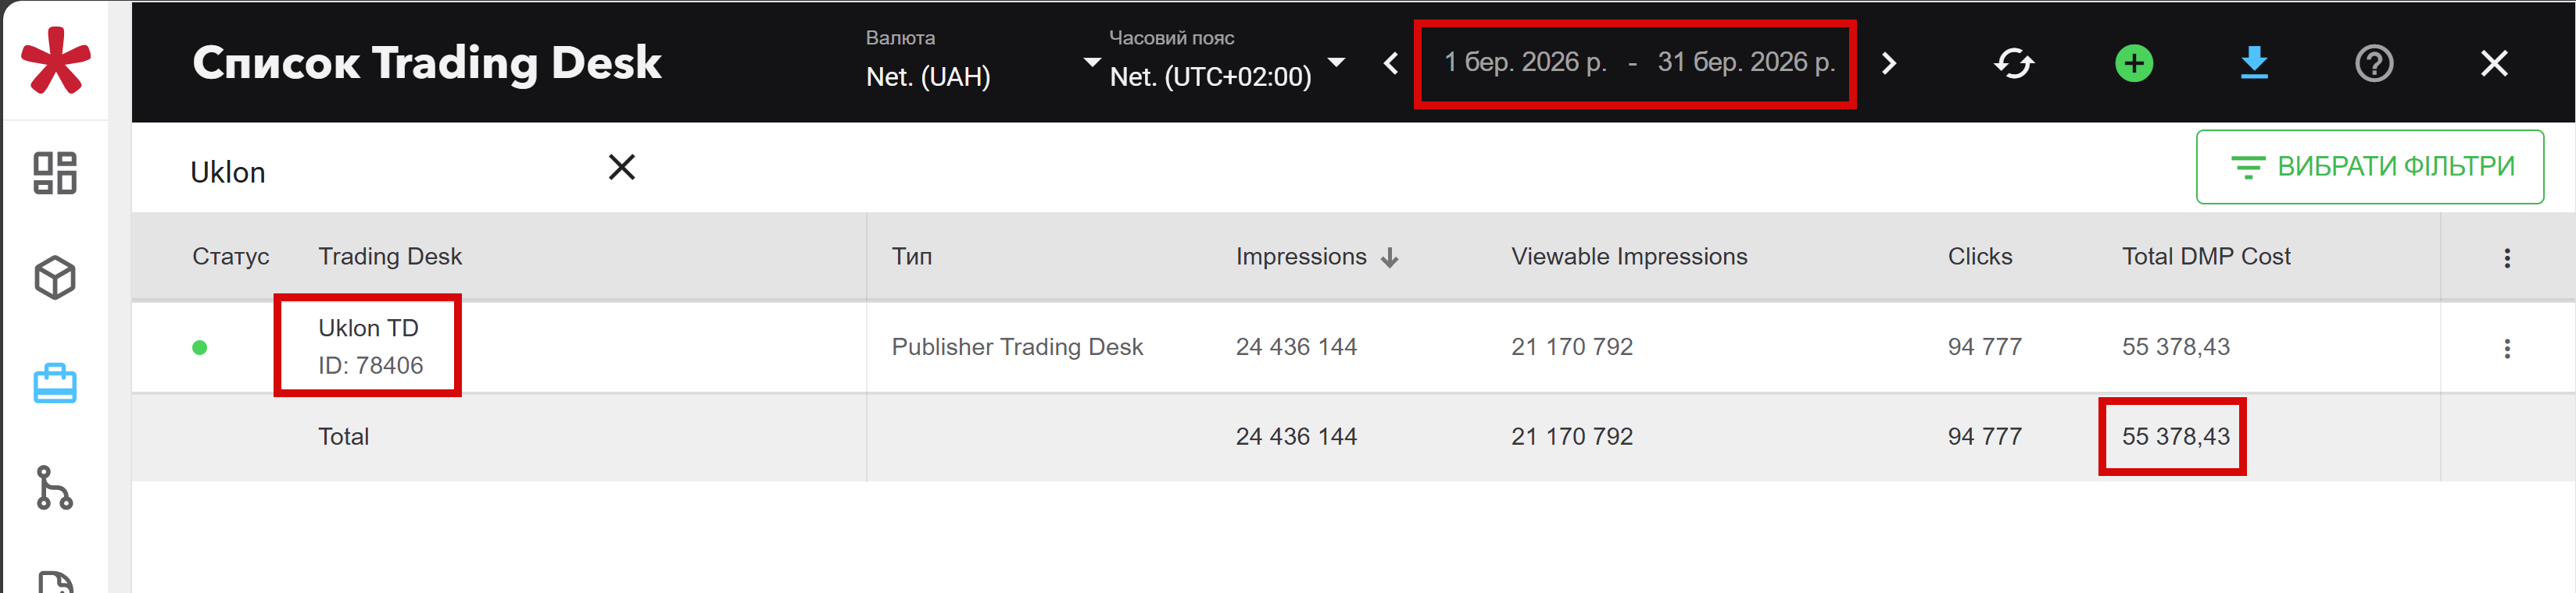Click the red asterisk logo icon
Viewport: 2576px width, 593px height.
tap(56, 61)
